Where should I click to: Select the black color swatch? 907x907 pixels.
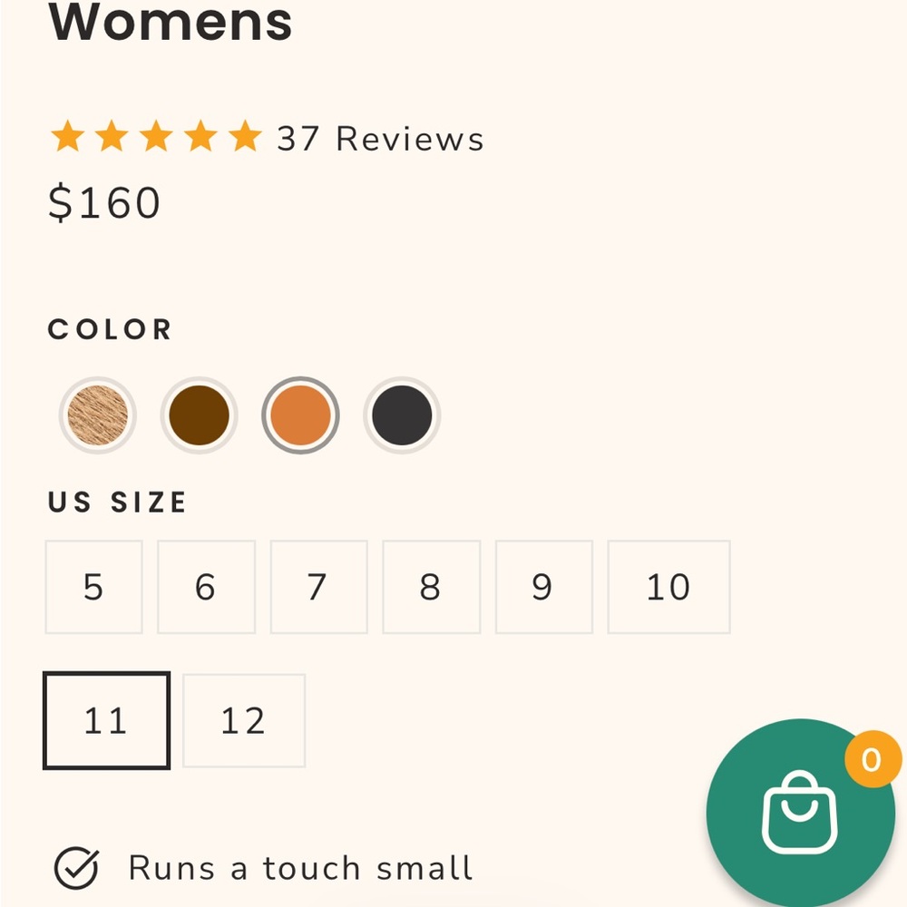pyautogui.click(x=402, y=415)
